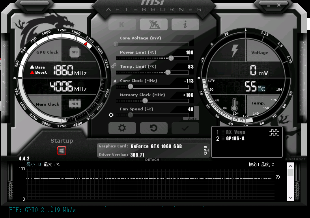Click the Temp. Limit value 83
The image size is (310, 218).
coord(191,67)
